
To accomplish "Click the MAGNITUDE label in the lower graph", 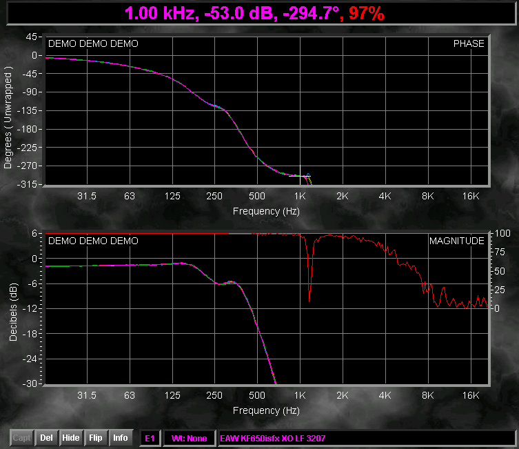I will pyautogui.click(x=456, y=241).
